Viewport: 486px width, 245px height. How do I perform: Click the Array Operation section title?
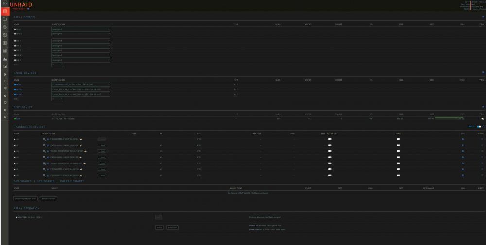click(x=27, y=208)
